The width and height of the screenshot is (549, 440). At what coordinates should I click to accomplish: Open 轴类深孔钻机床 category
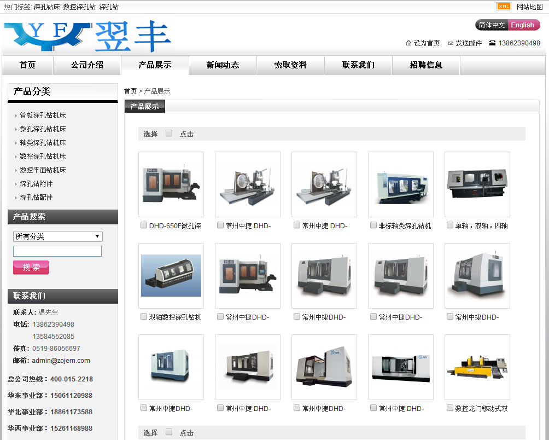(43, 143)
